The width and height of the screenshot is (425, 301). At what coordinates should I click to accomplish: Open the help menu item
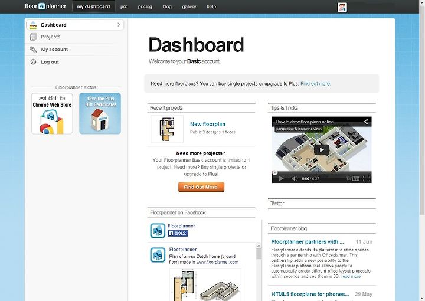coord(211,6)
